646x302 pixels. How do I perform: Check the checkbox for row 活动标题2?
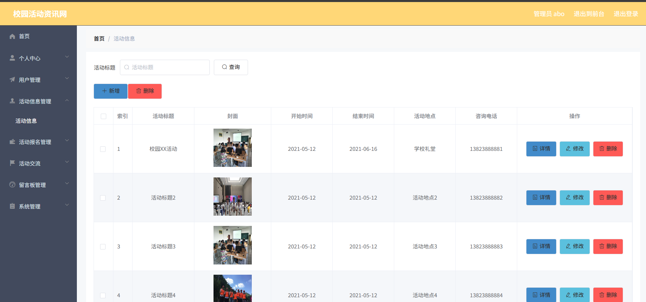pyautogui.click(x=103, y=198)
